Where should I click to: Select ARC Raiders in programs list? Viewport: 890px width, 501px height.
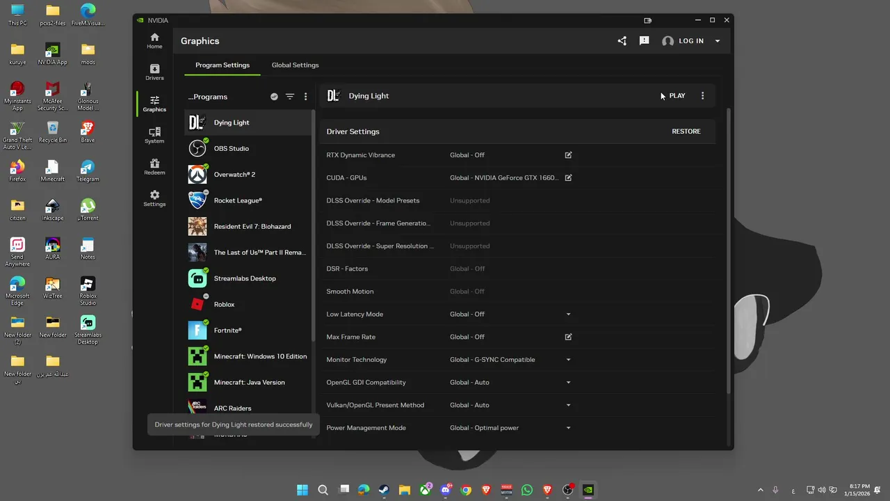coord(248,408)
